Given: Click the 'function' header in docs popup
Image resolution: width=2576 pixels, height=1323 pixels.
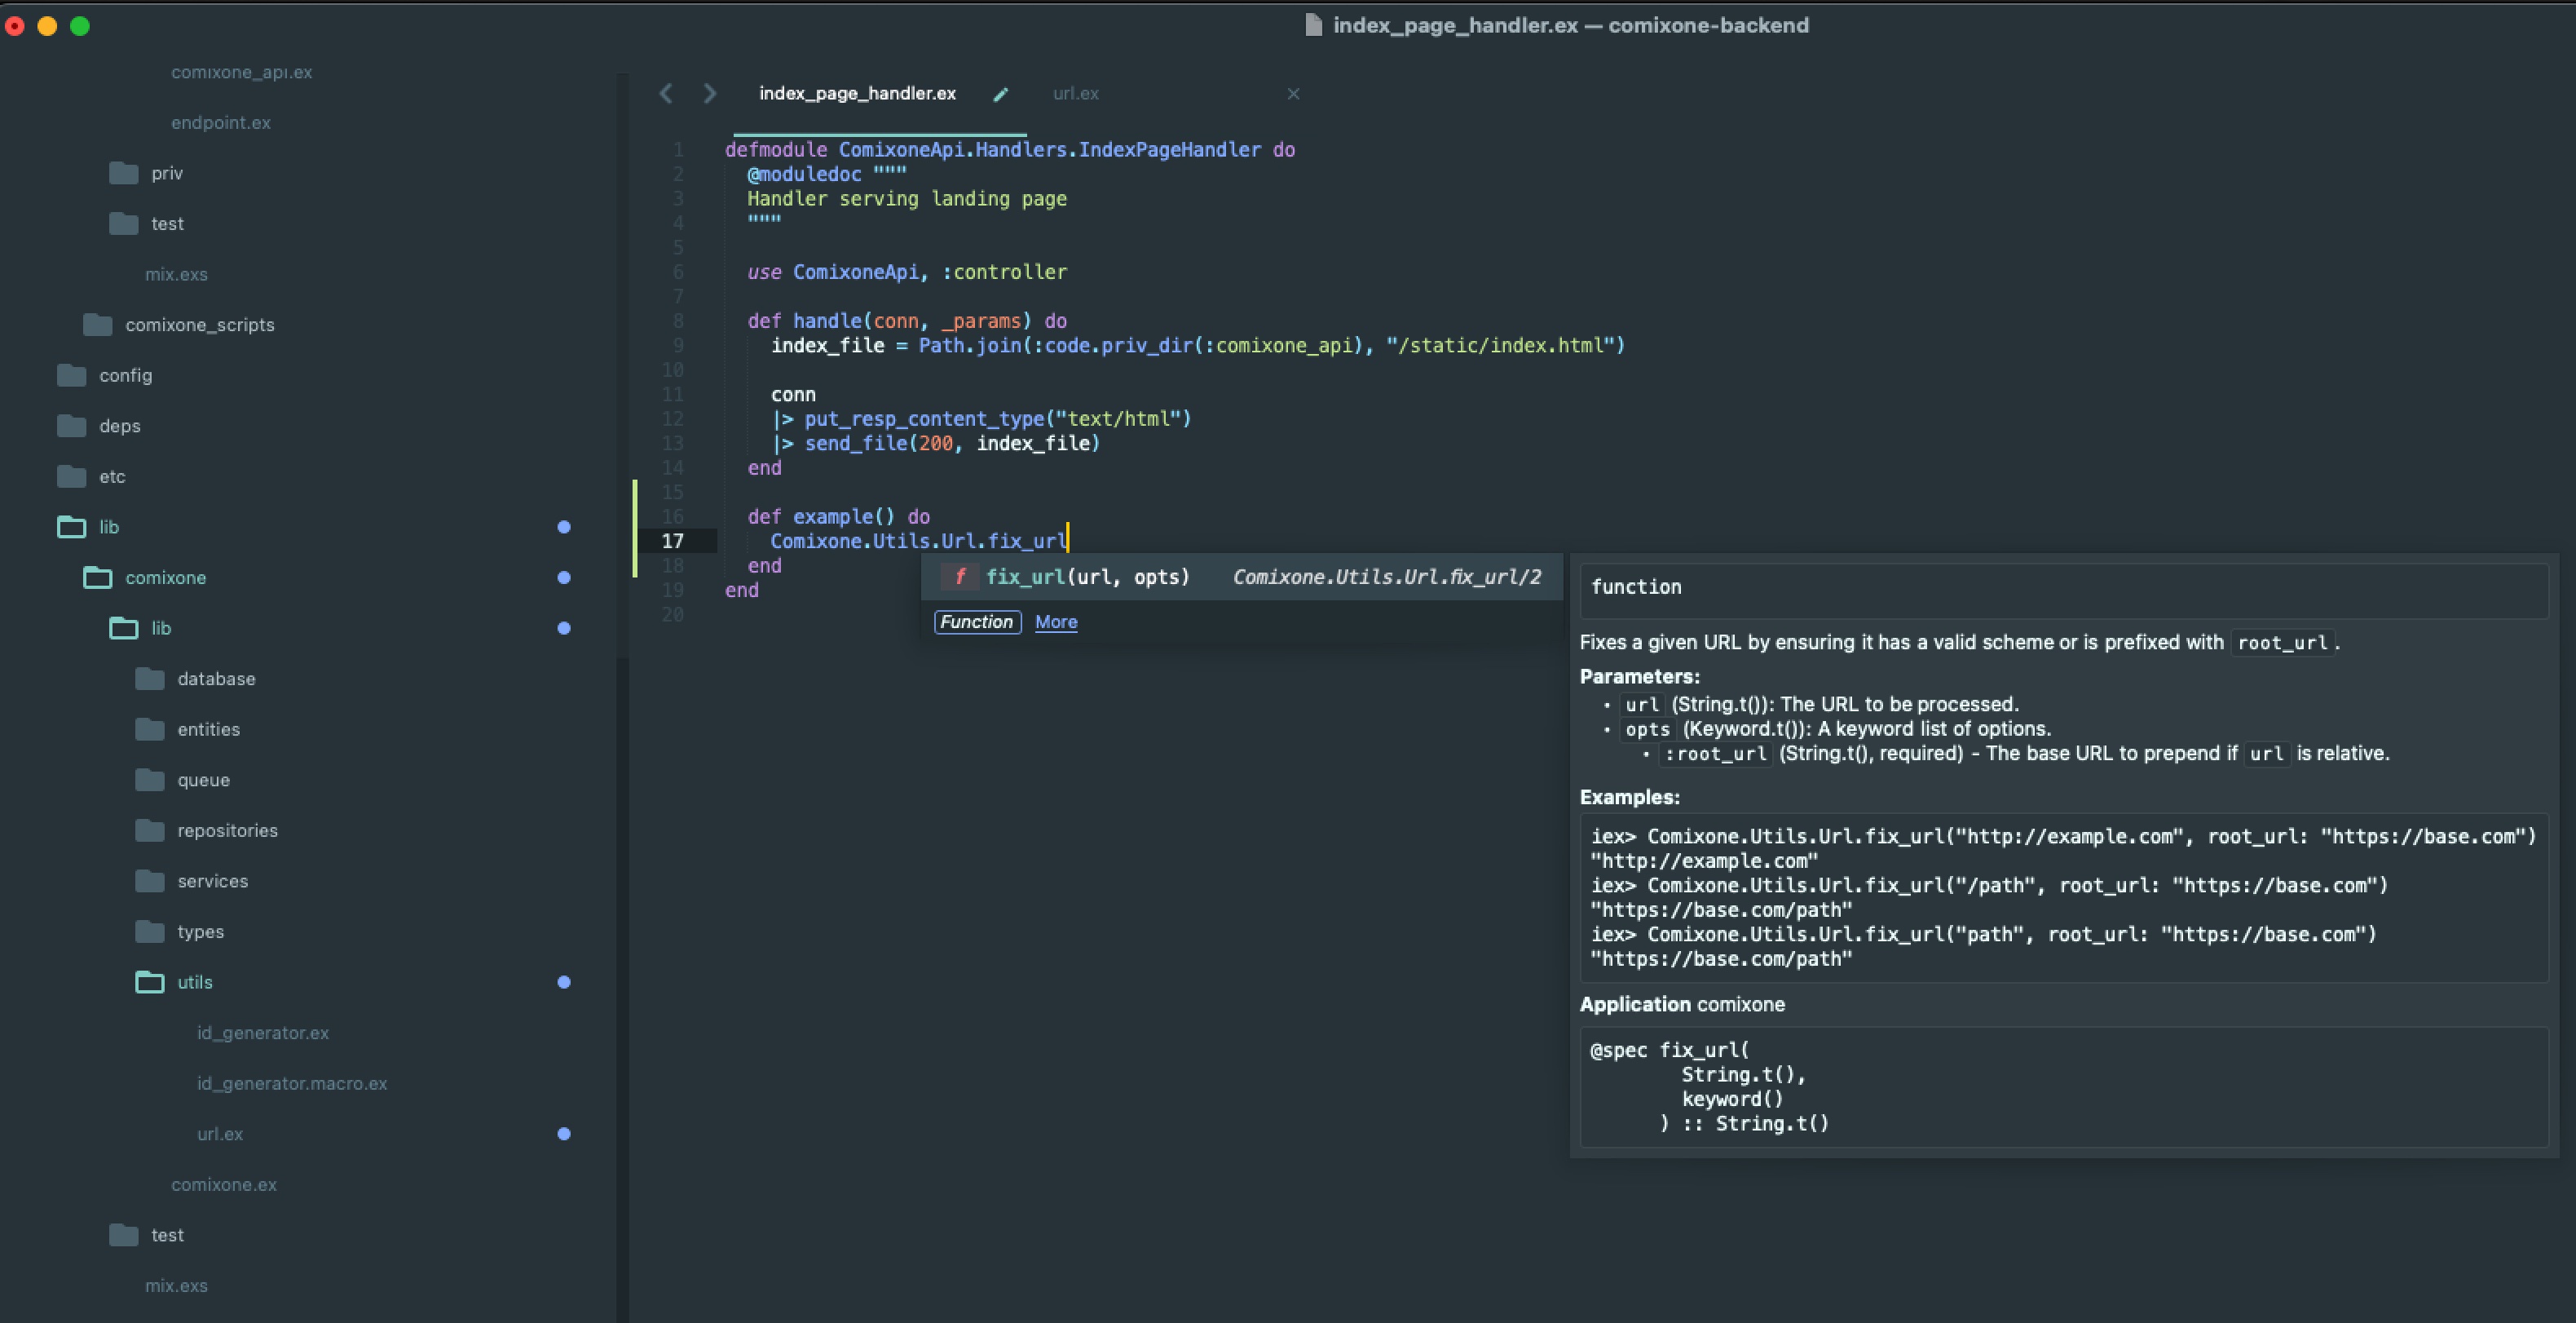Looking at the screenshot, I should pos(1636,587).
